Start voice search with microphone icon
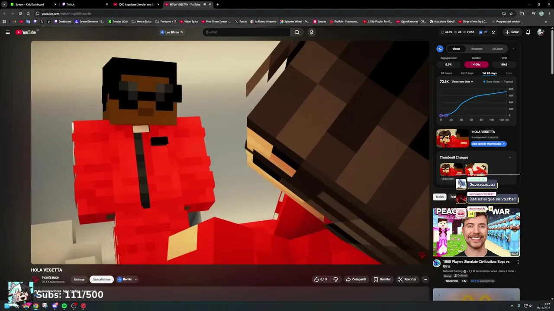The height and width of the screenshot is (311, 554). pos(311,32)
